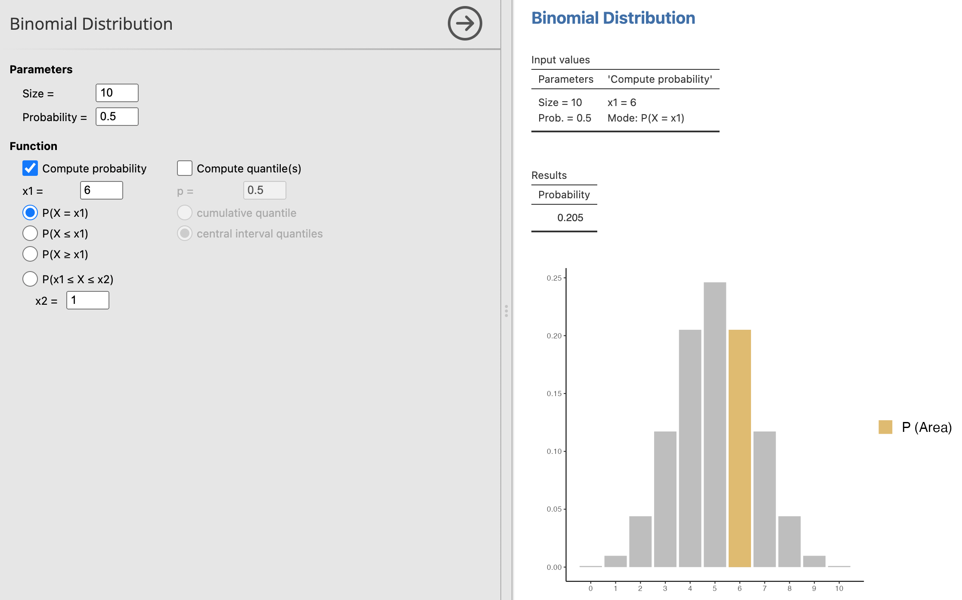Image resolution: width=962 pixels, height=600 pixels.
Task: Click the Binomial Distribution analysis title
Action: point(91,24)
